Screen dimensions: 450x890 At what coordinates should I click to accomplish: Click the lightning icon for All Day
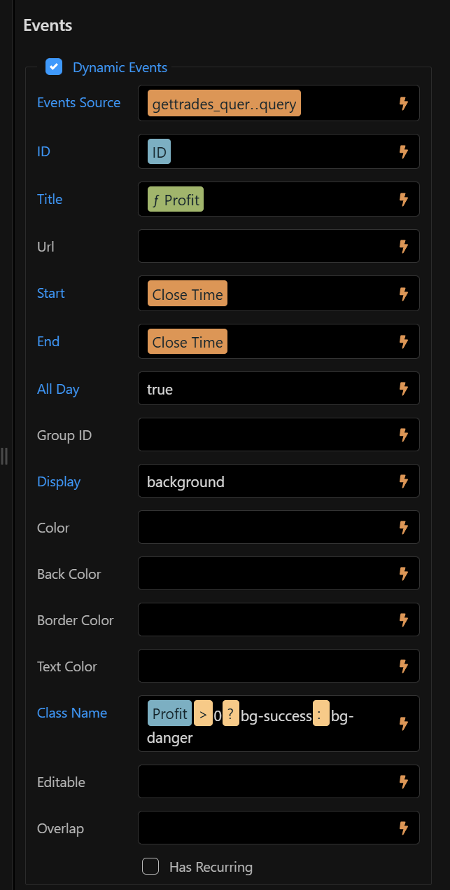tap(403, 388)
